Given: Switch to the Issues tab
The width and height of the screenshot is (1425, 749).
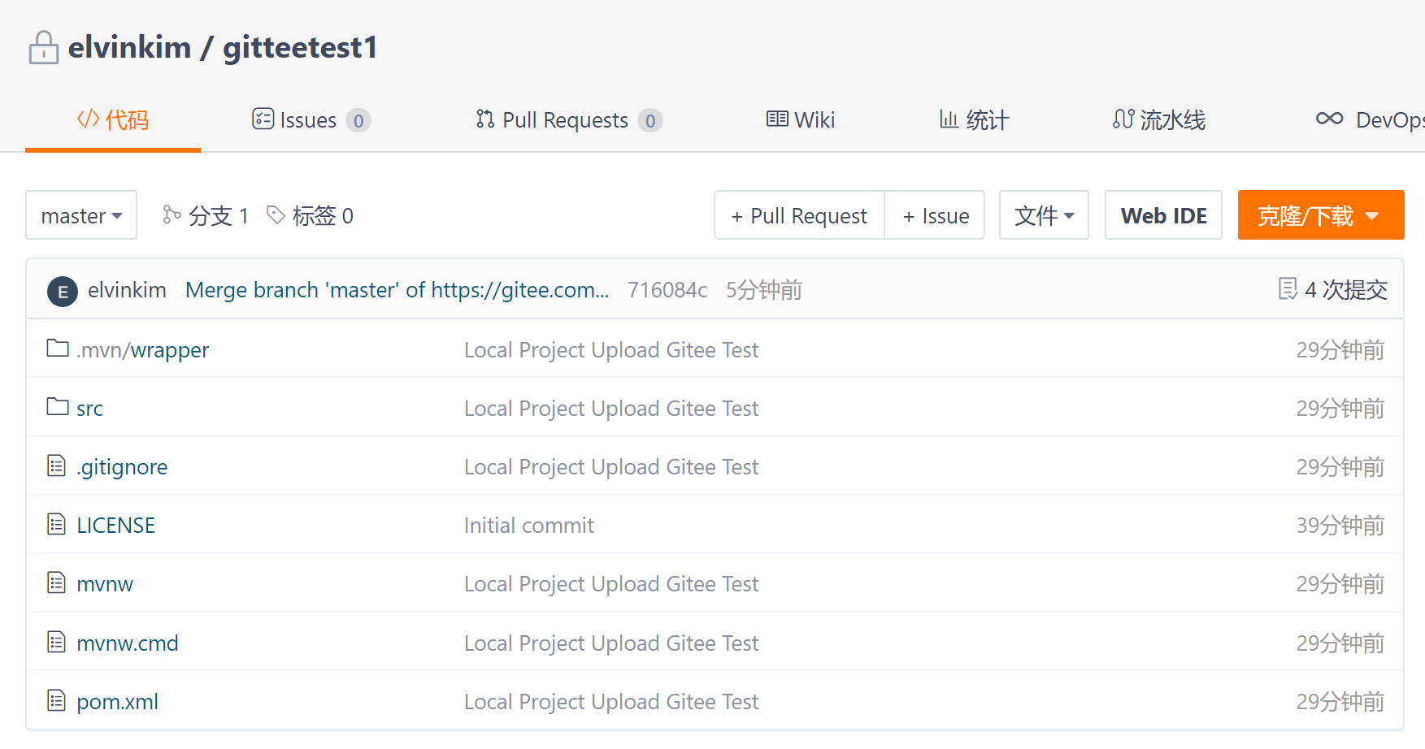Looking at the screenshot, I should 311,120.
